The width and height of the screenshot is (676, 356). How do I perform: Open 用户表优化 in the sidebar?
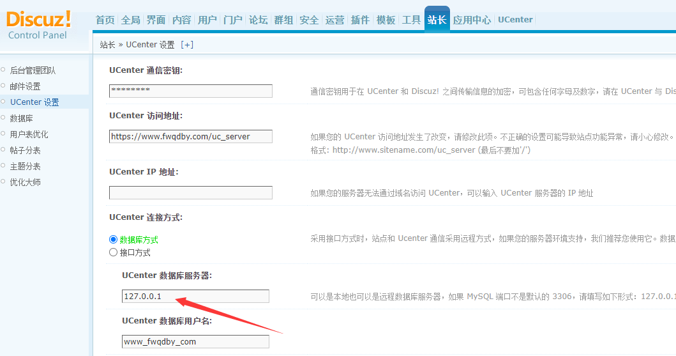pyautogui.click(x=29, y=134)
